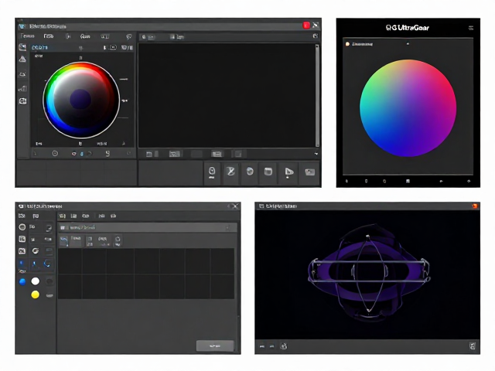
Task: Select the blue color swatch in the grid window sidebar
Action: [x=22, y=281]
